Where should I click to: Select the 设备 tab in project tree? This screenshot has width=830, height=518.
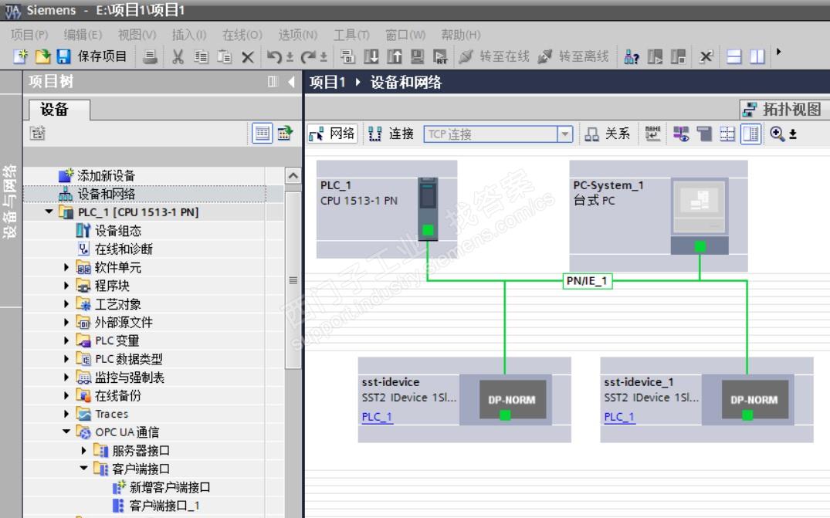(59, 110)
